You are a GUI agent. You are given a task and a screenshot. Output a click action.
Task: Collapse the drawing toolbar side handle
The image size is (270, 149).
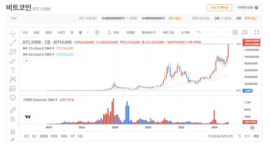pyautogui.click(x=19, y=122)
